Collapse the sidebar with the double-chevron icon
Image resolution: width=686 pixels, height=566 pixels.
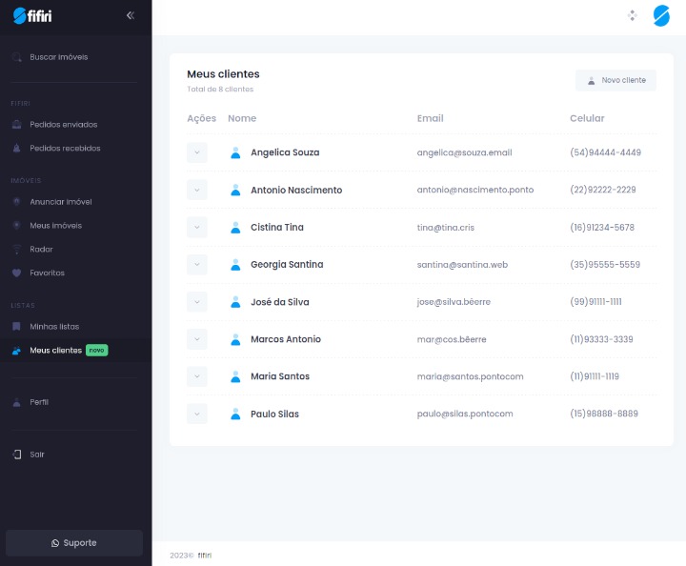pos(131,15)
